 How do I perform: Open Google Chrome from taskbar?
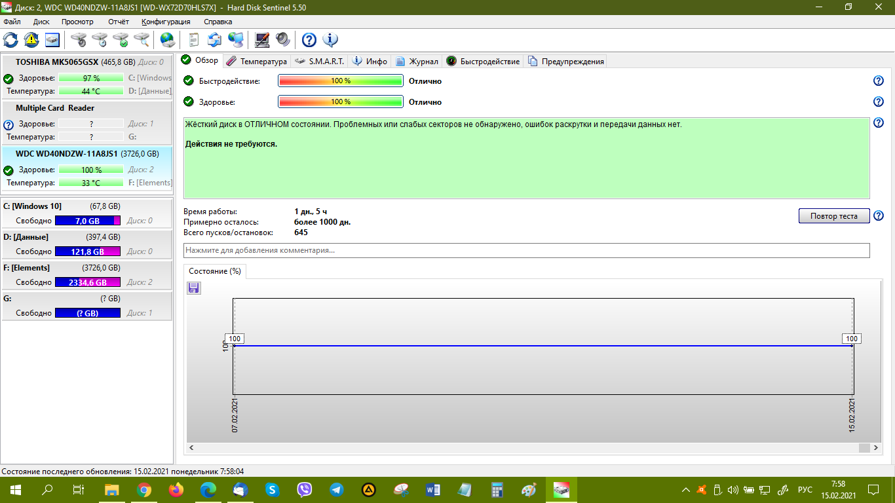144,489
